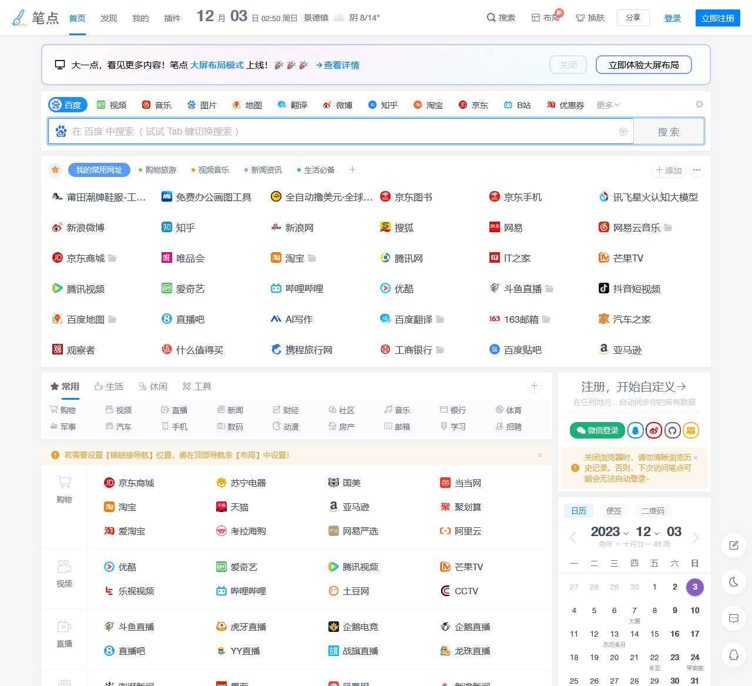Toggle night mode moon icon

click(x=734, y=582)
